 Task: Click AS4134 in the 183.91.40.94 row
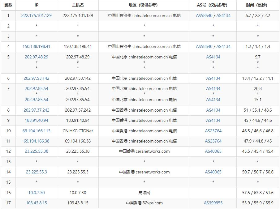coord(213,120)
